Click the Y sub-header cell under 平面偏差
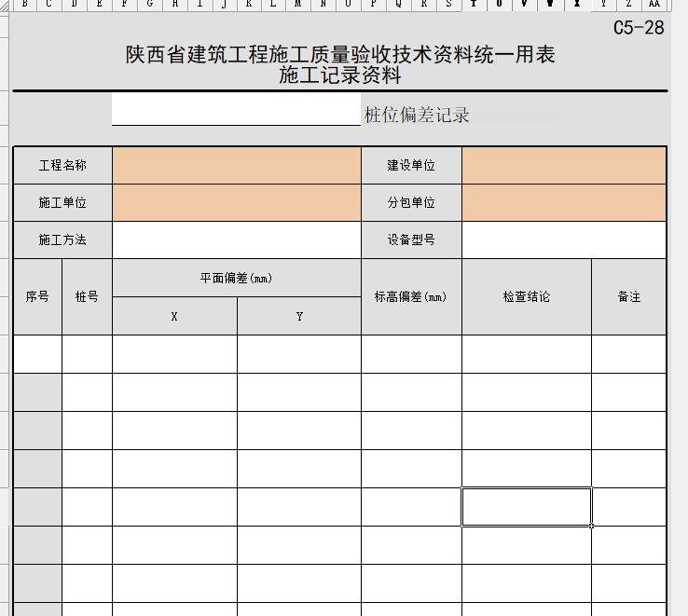Image resolution: width=688 pixels, height=616 pixels. (299, 316)
